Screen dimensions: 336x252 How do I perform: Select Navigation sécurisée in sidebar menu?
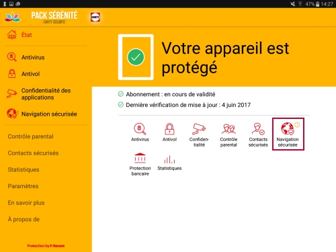(49, 114)
